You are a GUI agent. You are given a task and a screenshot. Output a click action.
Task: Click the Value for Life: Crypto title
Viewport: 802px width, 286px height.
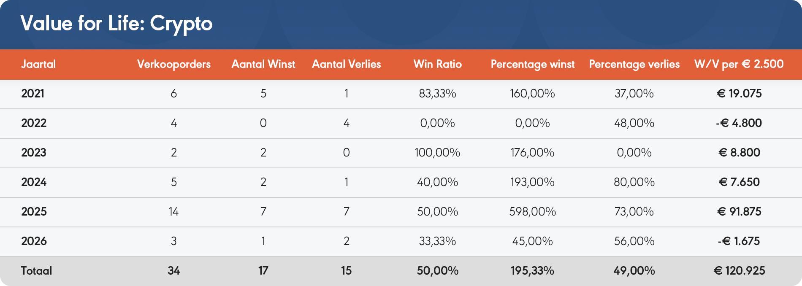(117, 24)
